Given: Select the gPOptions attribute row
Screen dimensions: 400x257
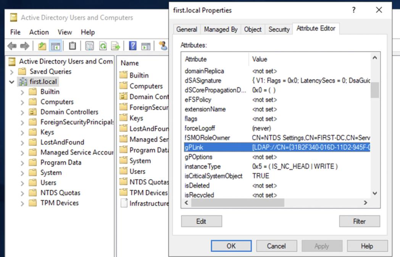Looking at the screenshot, I should (x=277, y=157).
